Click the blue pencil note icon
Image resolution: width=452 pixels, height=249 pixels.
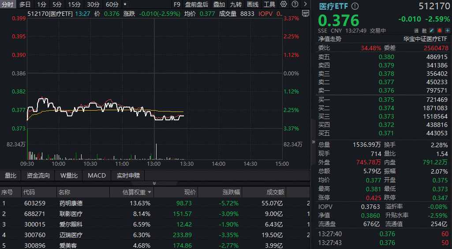pos(431,31)
